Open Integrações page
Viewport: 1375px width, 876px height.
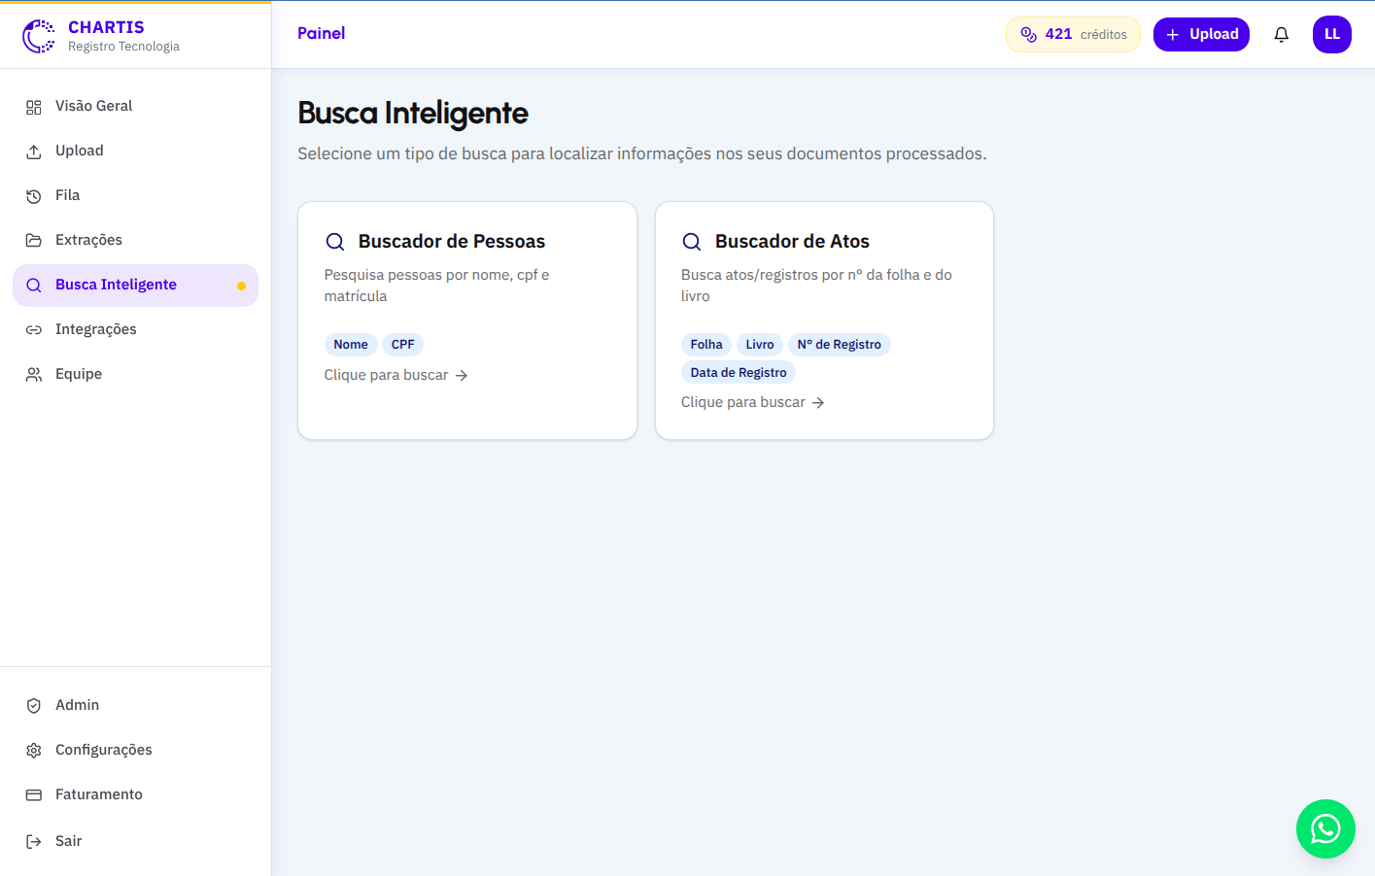pos(135,329)
